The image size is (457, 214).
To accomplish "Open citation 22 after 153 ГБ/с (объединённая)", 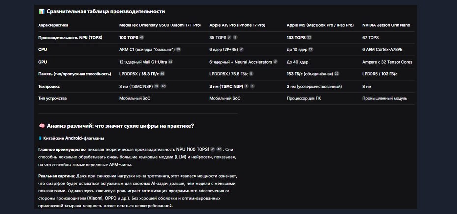I will click(336, 74).
